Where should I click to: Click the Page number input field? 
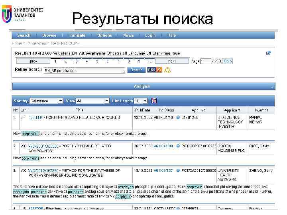click(206, 61)
